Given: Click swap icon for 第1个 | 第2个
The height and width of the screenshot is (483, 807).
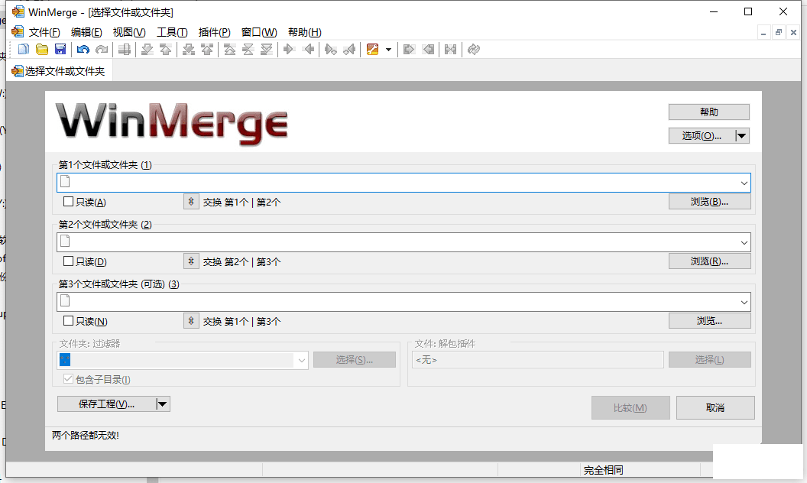Looking at the screenshot, I should coord(191,202).
